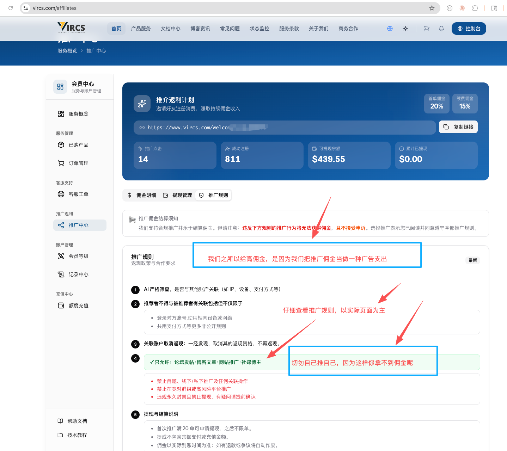Viewport: 507px width, 451px height.
Task: Click 服务概览 breadcrumb link
Action: click(67, 51)
